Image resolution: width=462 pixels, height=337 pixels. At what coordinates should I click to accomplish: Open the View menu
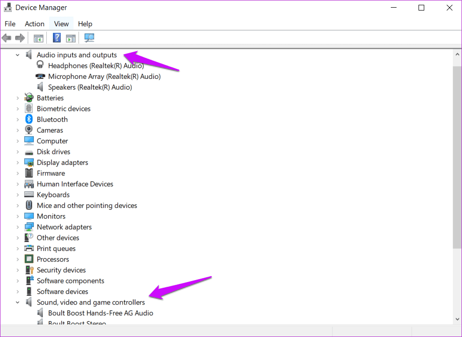point(61,24)
